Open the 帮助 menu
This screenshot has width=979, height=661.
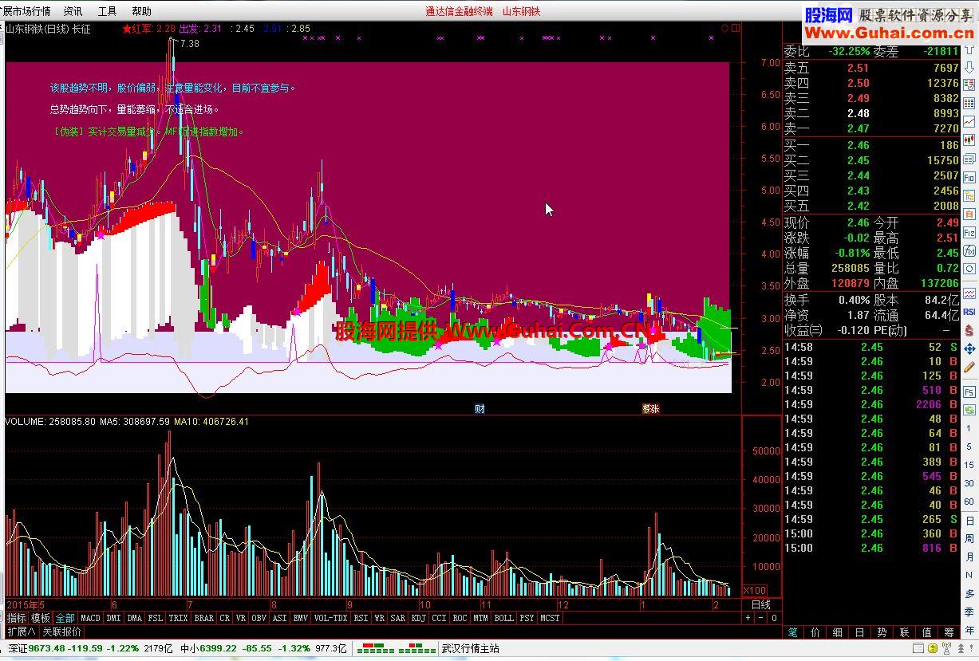(141, 11)
